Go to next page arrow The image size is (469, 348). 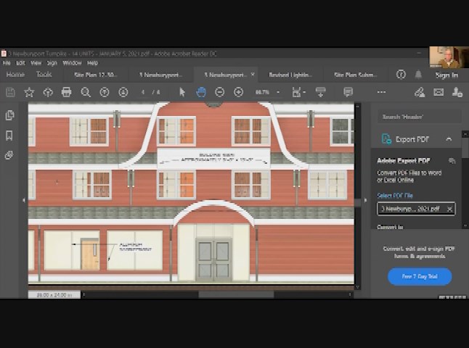[x=123, y=92]
